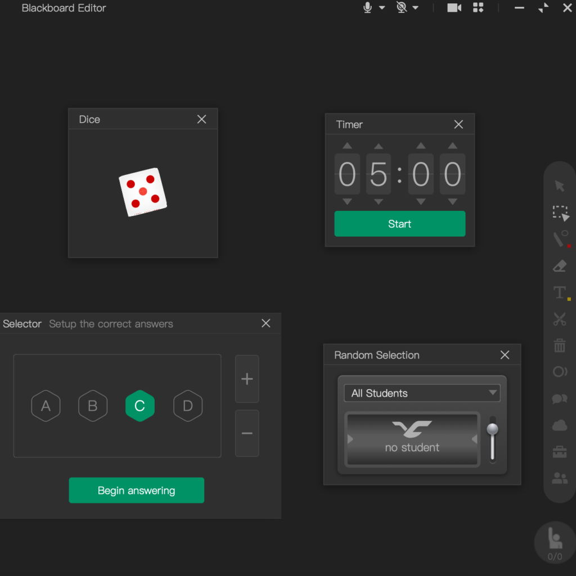Open the toolbox icon in sidebar
Image resolution: width=576 pixels, height=576 pixels.
click(x=560, y=452)
